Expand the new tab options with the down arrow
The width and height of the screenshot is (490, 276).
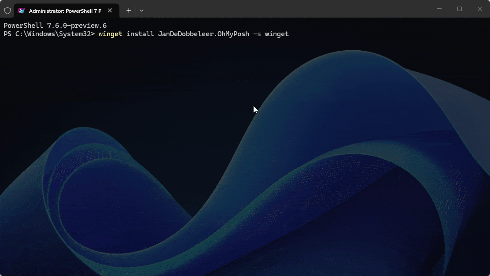click(x=141, y=10)
